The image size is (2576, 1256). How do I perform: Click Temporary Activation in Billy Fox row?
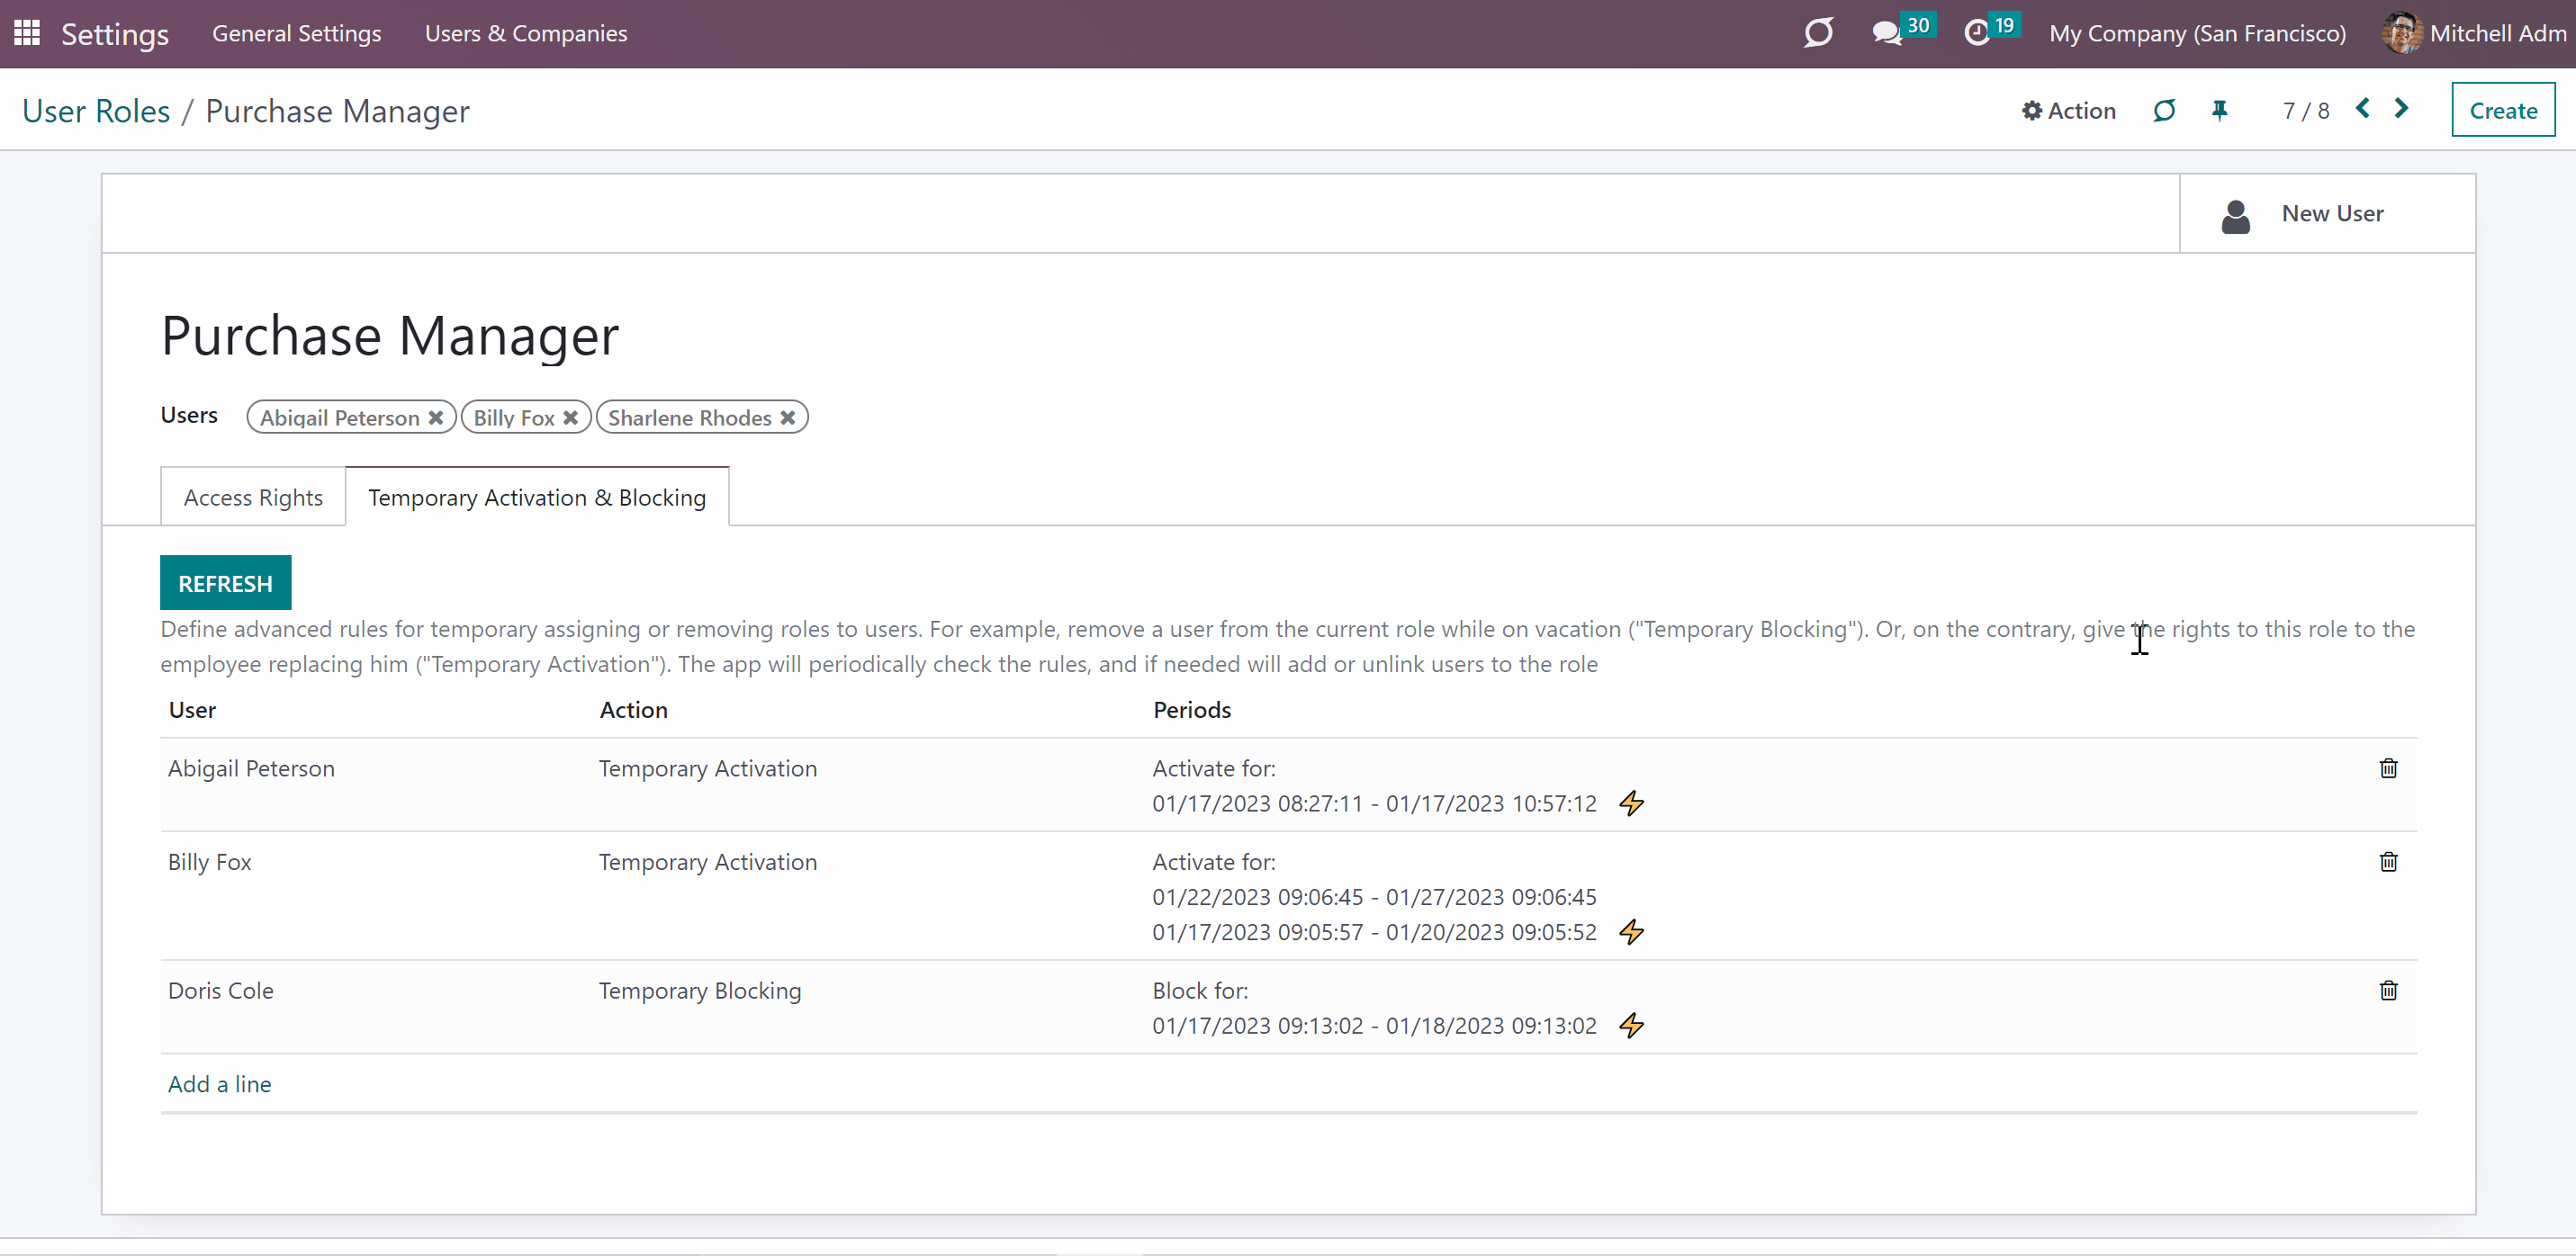point(708,863)
